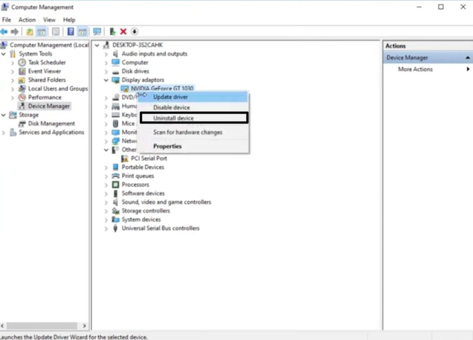The image size is (473, 340).
Task: Click Scan for hardware changes monitor icon
Action: tap(97, 31)
